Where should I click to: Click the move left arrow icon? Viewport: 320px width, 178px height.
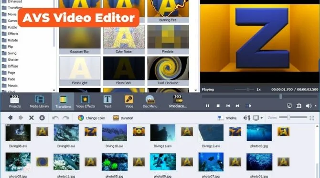pyautogui.click(x=11, y=118)
